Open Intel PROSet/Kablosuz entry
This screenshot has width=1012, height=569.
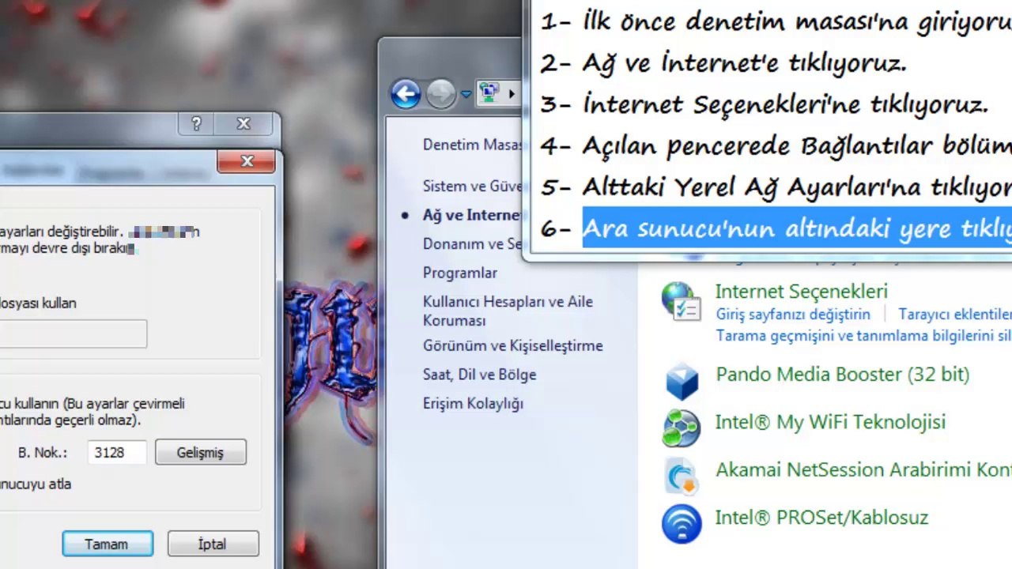coord(821,518)
